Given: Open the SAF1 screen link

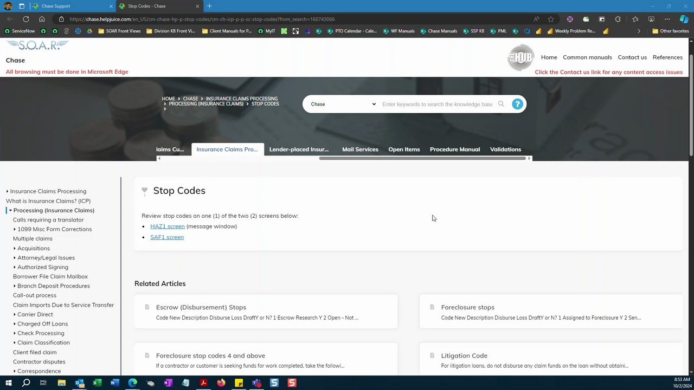Looking at the screenshot, I should tap(167, 237).
